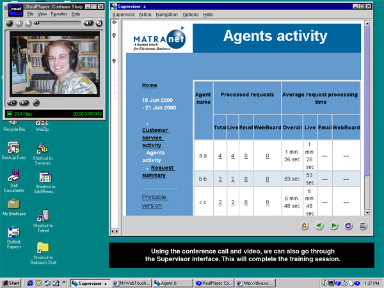The height and width of the screenshot is (288, 384).
Task: Click agent c c WebBoard requests value
Action: (268, 202)
